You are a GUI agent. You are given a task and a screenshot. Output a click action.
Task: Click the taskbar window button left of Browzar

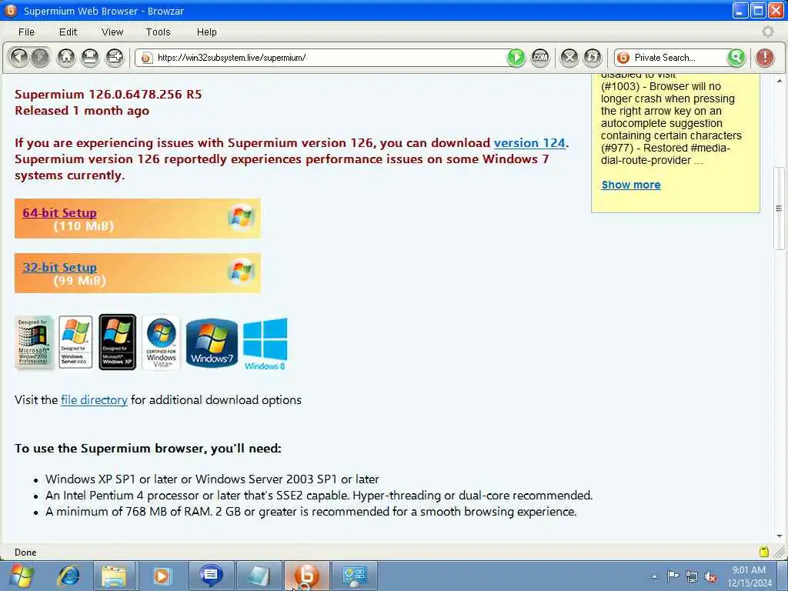tap(259, 576)
